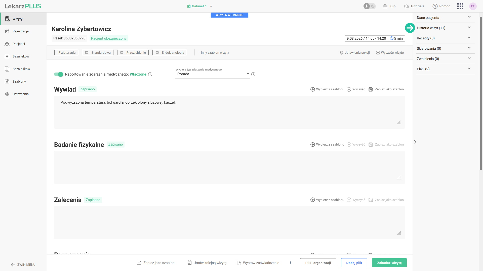Click Zapisz jako szablon in Zalecenia
The width and height of the screenshot is (483, 271).
(386, 200)
